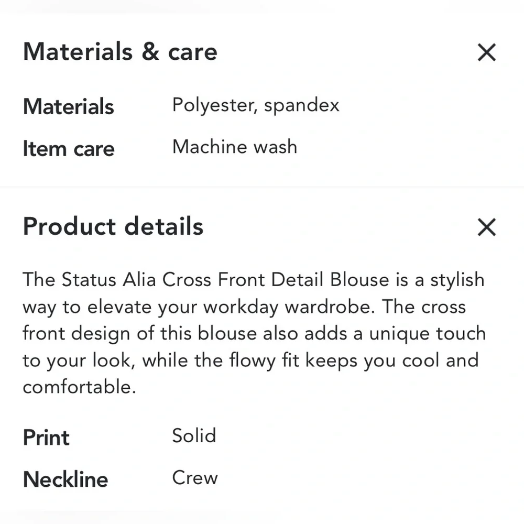The width and height of the screenshot is (524, 524).
Task: Collapse the Product details section
Action: tap(487, 227)
